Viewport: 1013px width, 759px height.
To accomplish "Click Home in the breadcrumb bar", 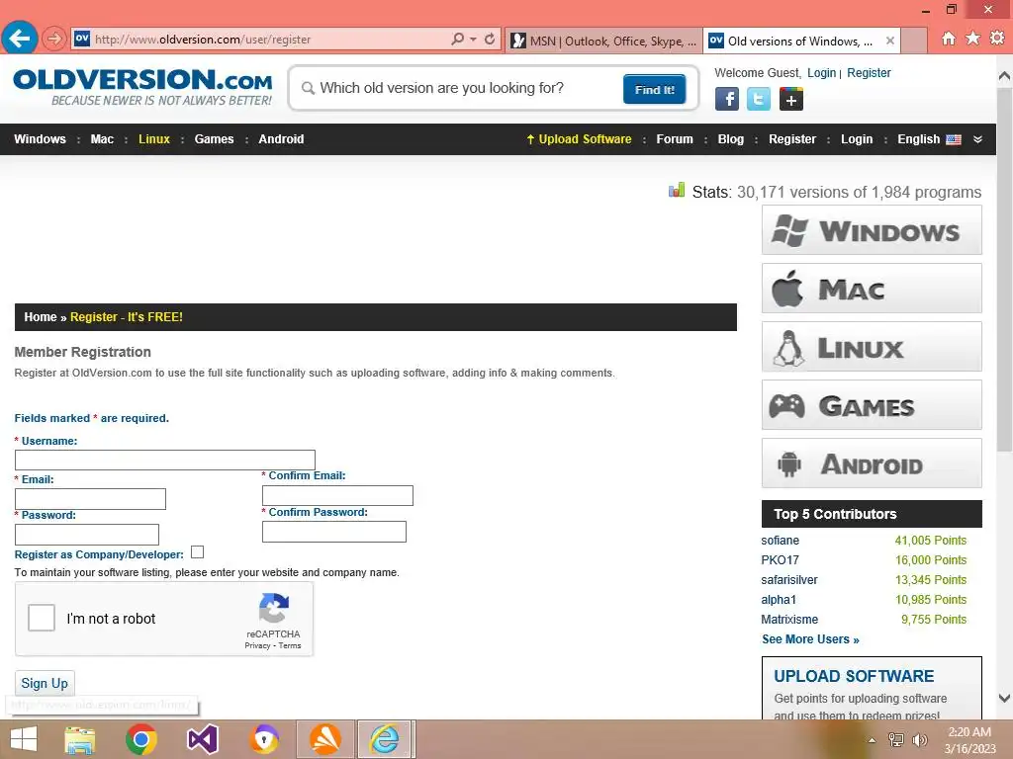I will (x=40, y=317).
